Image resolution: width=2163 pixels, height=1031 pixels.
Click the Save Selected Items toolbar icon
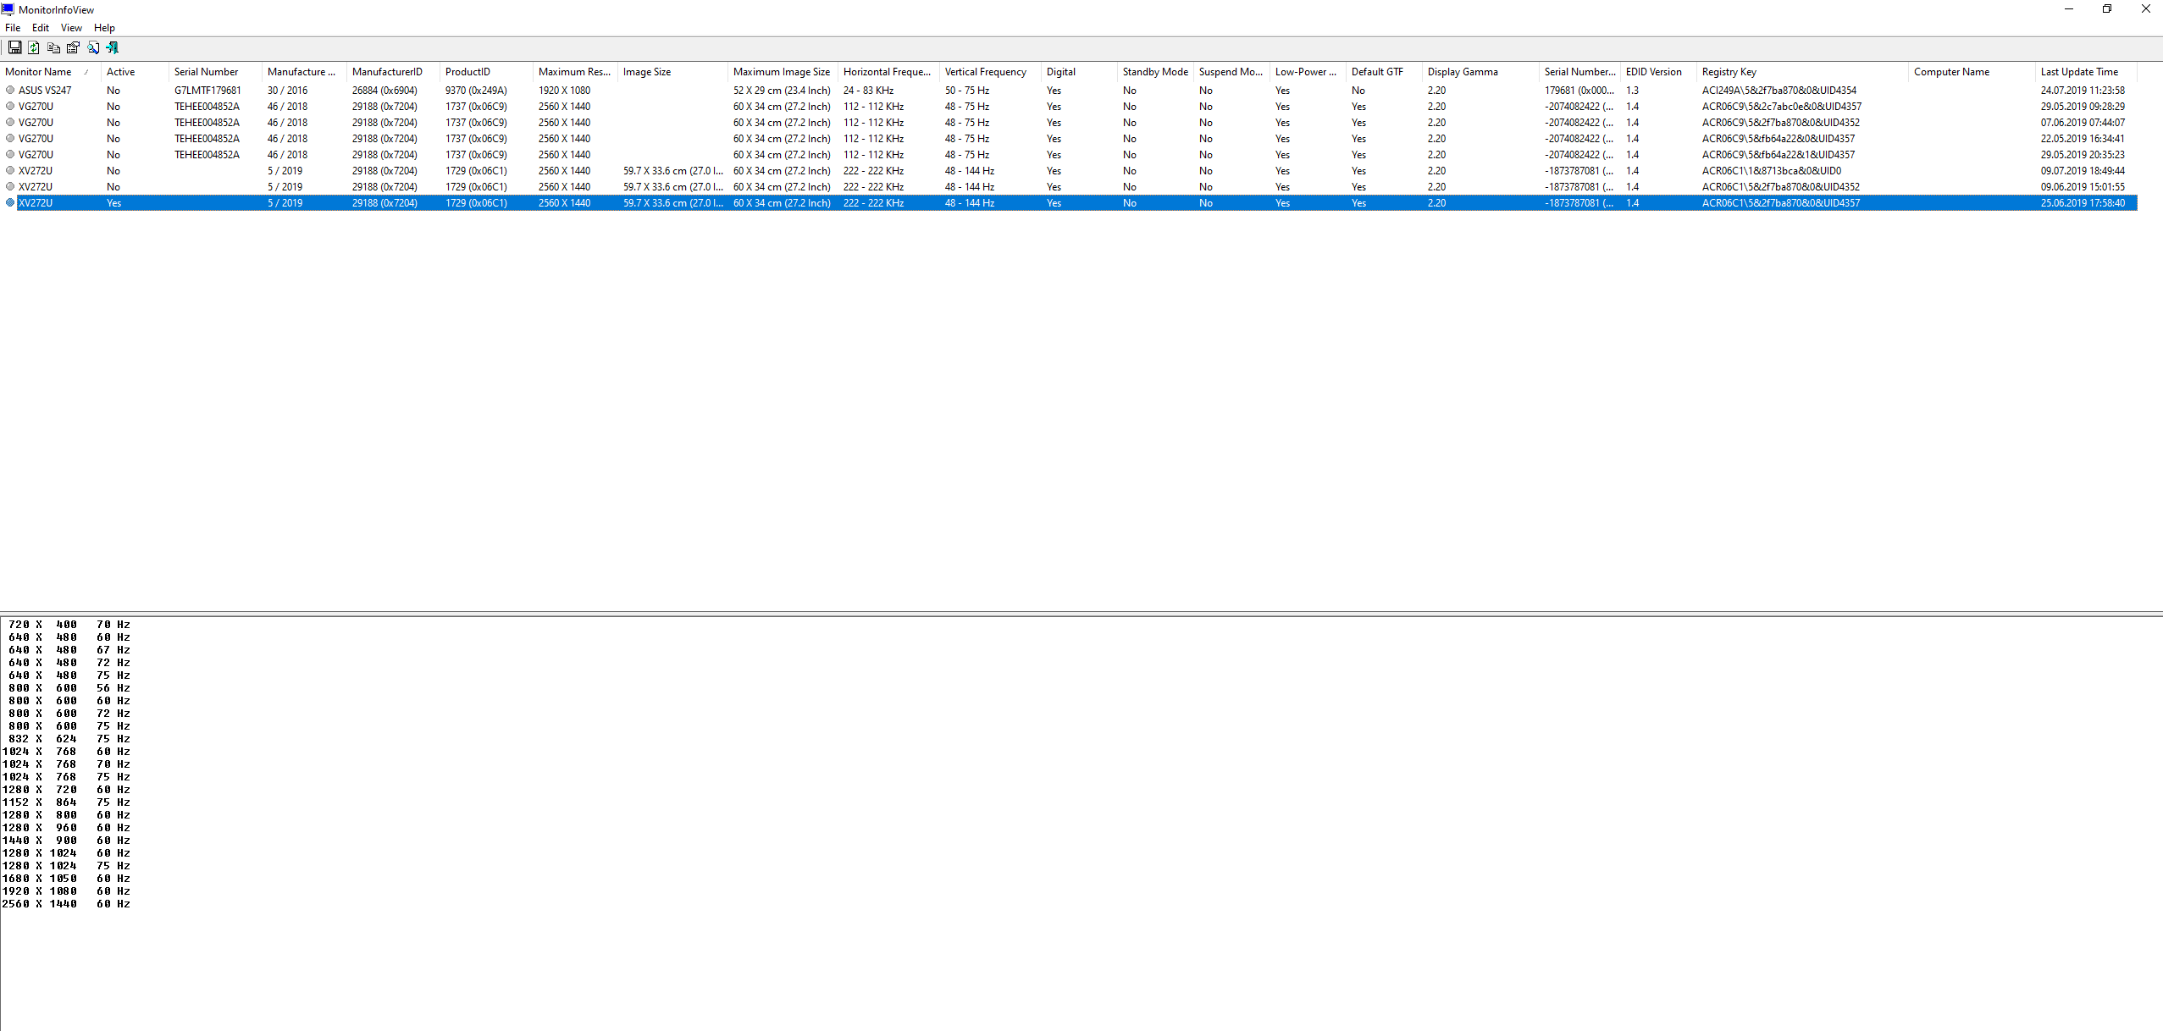pos(14,47)
